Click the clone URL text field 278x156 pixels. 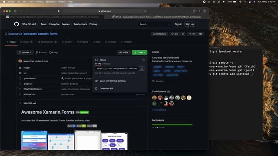[117, 68]
